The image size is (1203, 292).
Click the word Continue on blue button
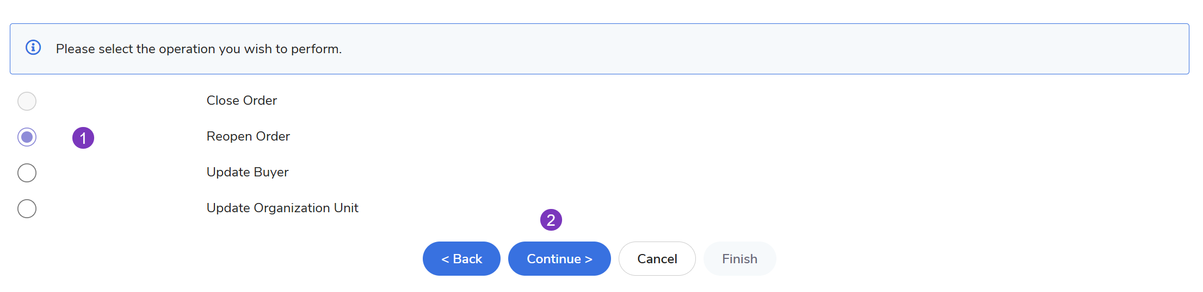coord(553,259)
